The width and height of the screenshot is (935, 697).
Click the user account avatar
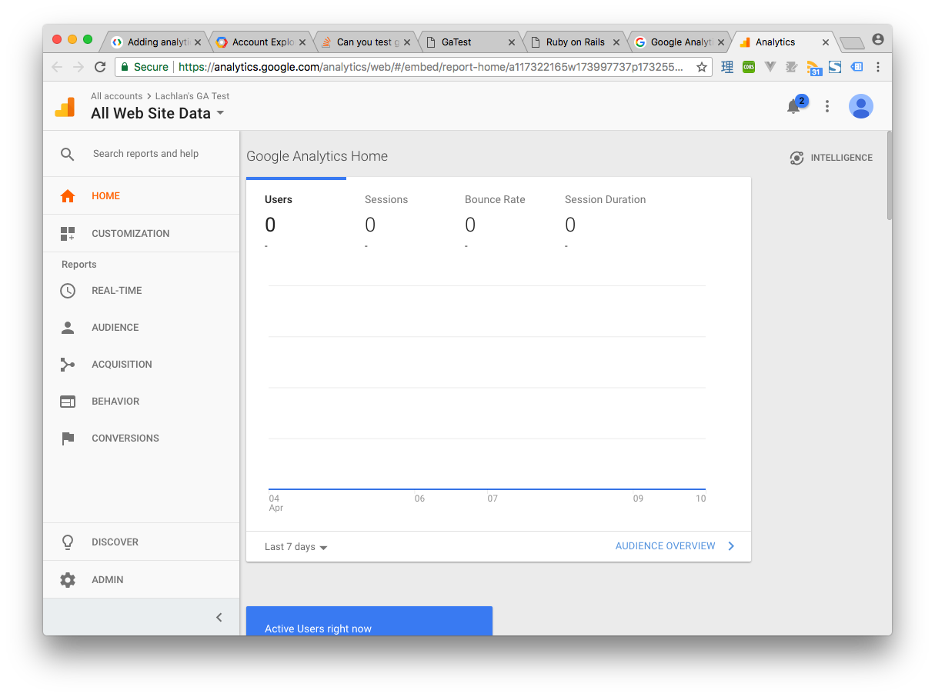pyautogui.click(x=861, y=106)
